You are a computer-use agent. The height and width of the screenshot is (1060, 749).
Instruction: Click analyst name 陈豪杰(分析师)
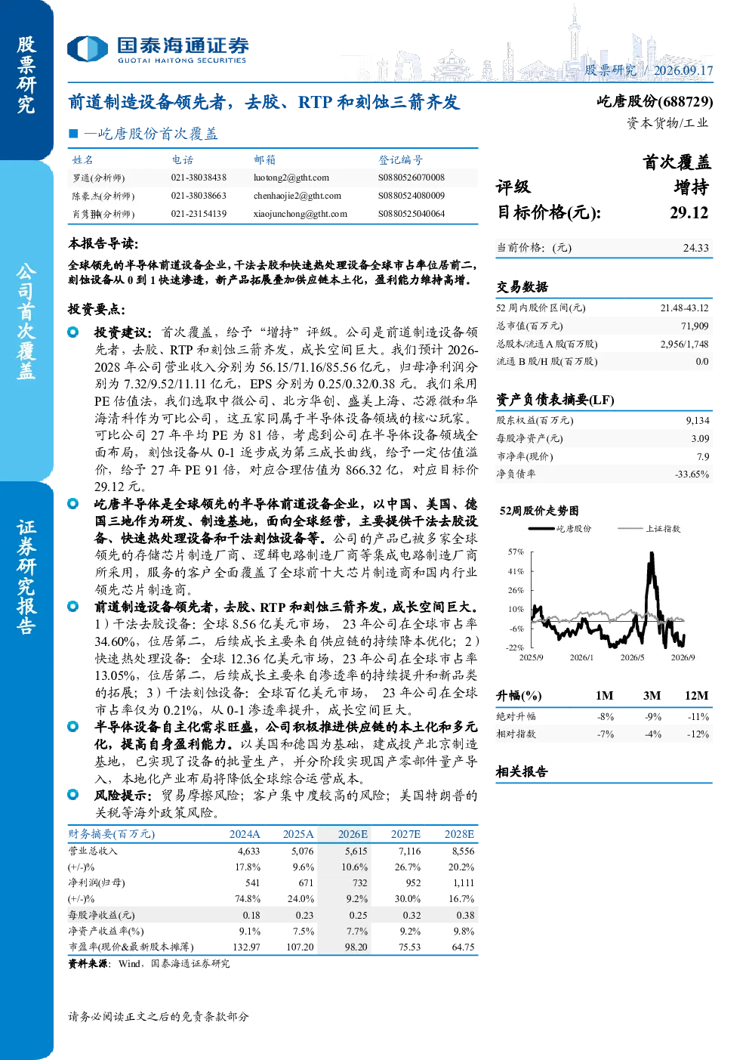pyautogui.click(x=103, y=196)
